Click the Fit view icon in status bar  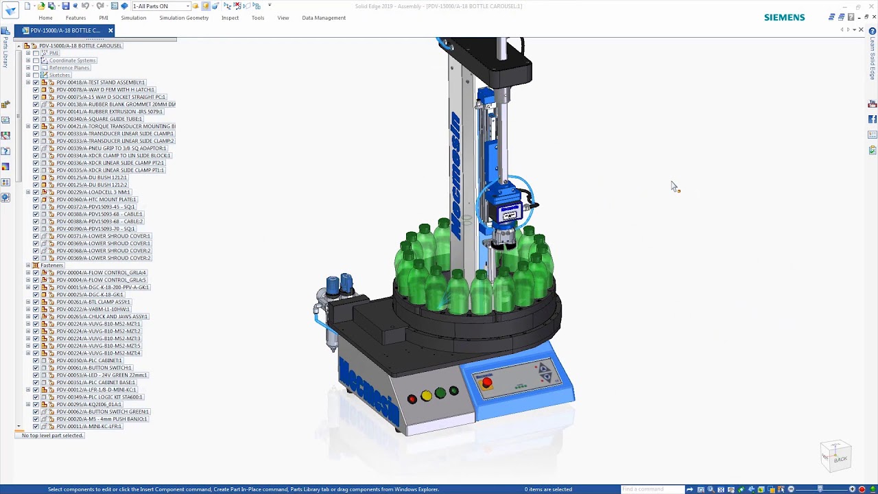coord(721,489)
